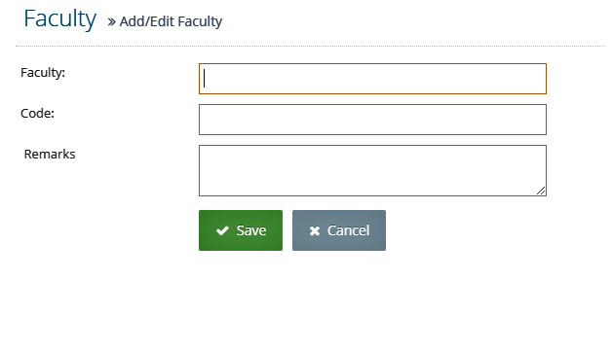
Task: Click the "Faculty:" field label
Action: [43, 73]
